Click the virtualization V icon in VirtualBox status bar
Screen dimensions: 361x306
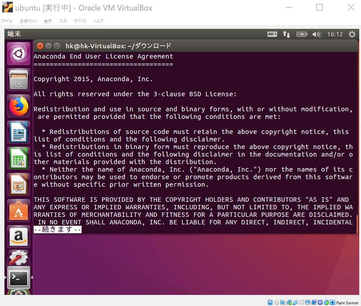tap(320, 302)
